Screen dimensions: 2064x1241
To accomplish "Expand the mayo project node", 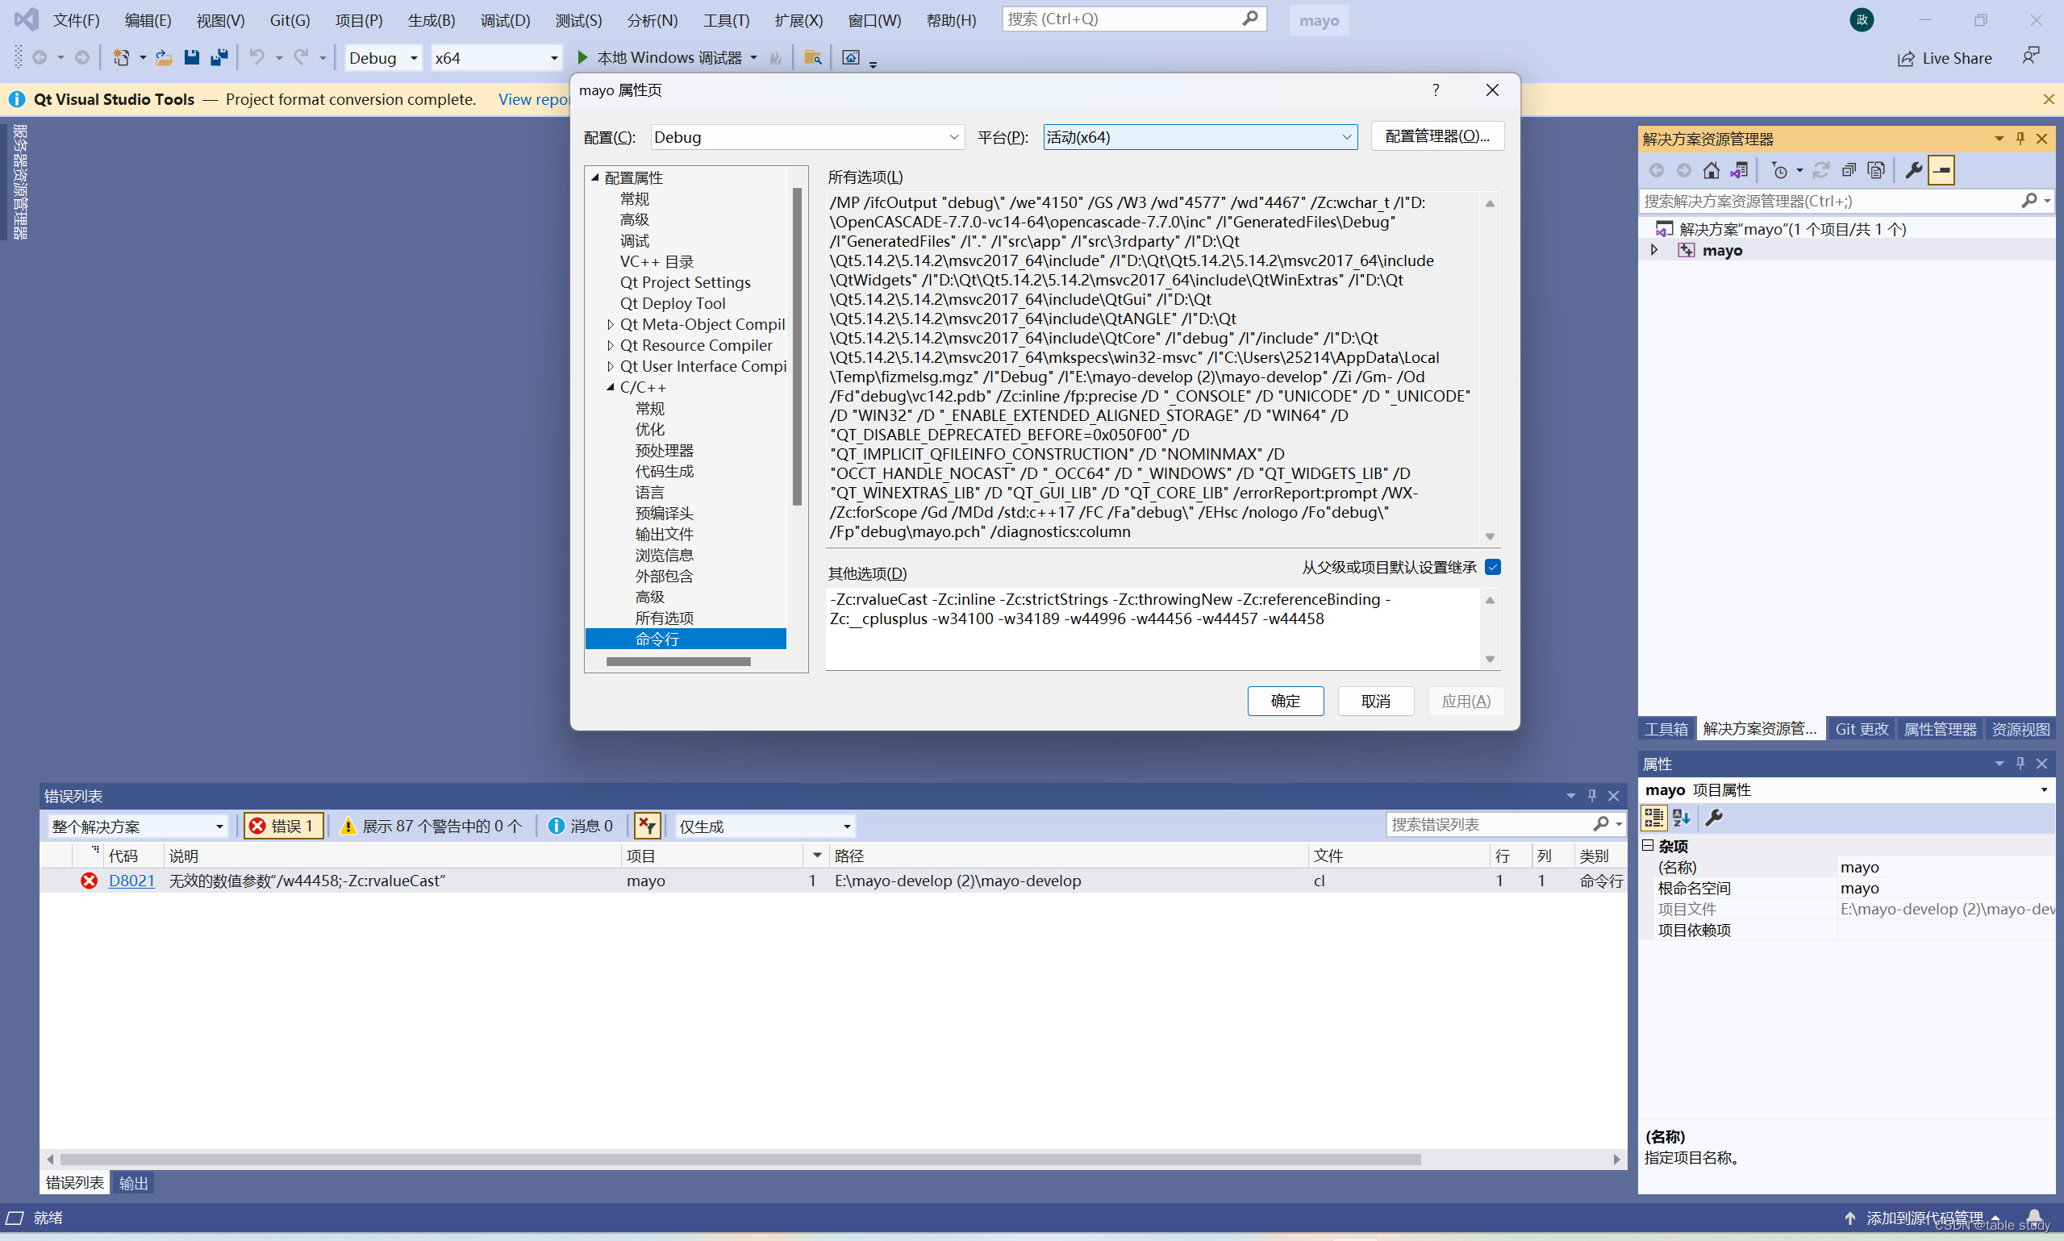I will pyautogui.click(x=1654, y=250).
